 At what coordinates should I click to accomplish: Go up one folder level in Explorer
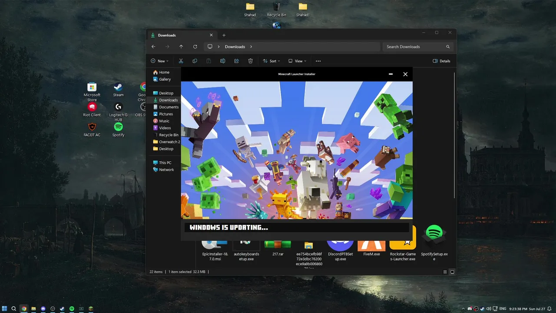(x=181, y=47)
